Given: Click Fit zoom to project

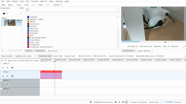Looking at the screenshot, I should coord(138,102).
